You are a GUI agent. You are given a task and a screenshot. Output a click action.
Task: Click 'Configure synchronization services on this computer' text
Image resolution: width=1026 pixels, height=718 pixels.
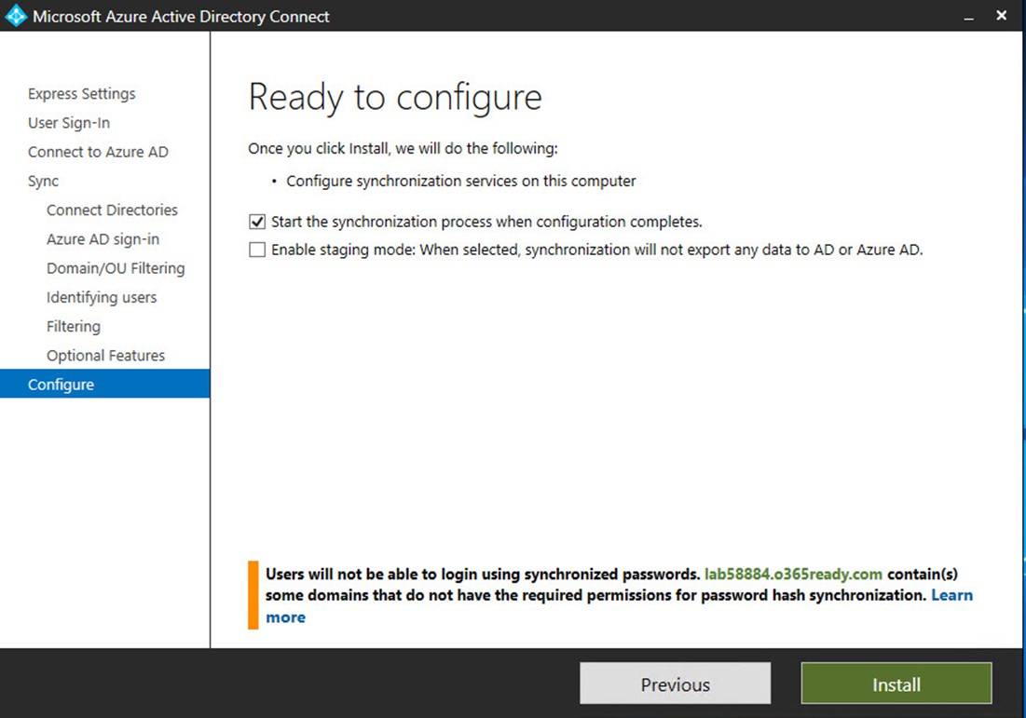pos(460,182)
